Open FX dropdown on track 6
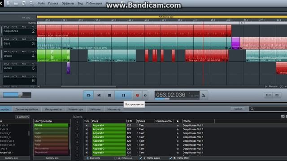The width and height of the screenshot is (287, 161). (x=34, y=76)
